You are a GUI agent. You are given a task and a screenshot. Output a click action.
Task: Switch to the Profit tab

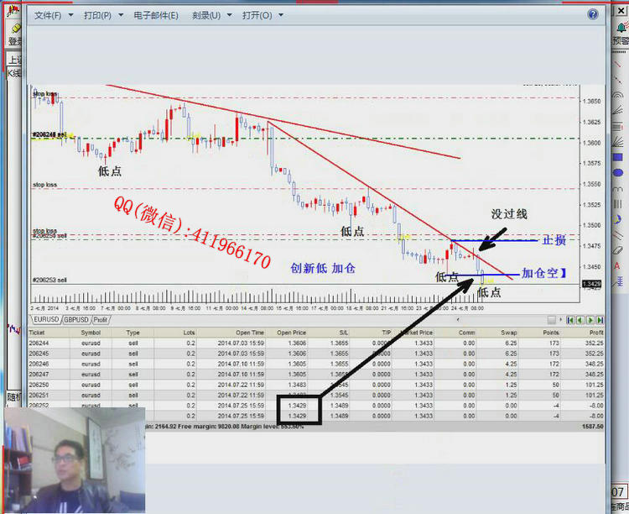[x=101, y=319]
